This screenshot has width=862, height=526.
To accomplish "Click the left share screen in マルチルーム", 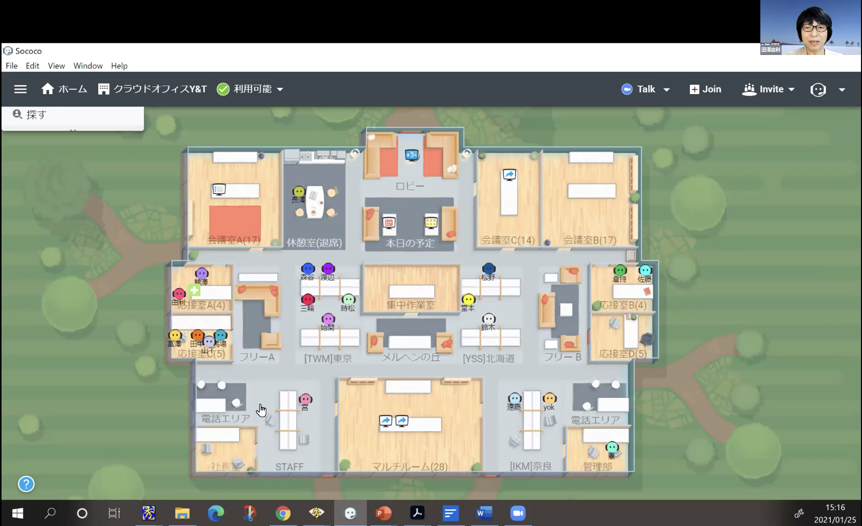I will [x=385, y=421].
